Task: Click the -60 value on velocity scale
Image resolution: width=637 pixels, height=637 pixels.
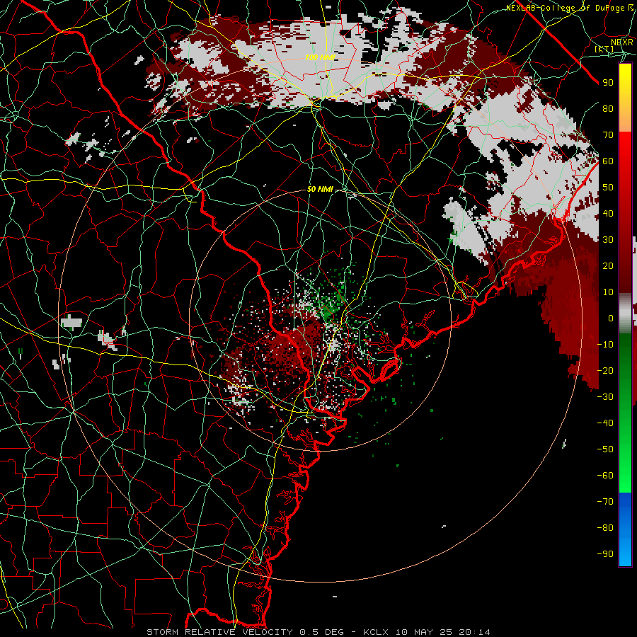Action: point(605,476)
